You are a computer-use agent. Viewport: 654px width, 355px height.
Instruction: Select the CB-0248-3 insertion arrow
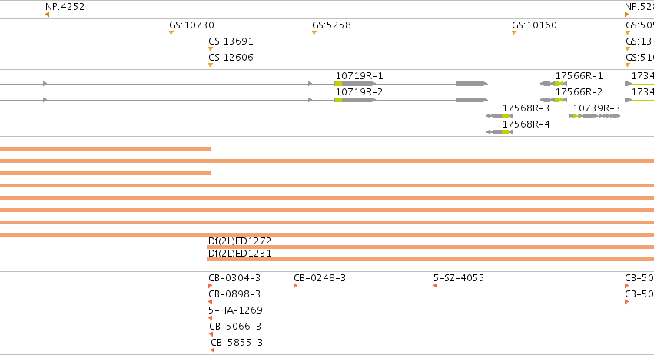295,286
